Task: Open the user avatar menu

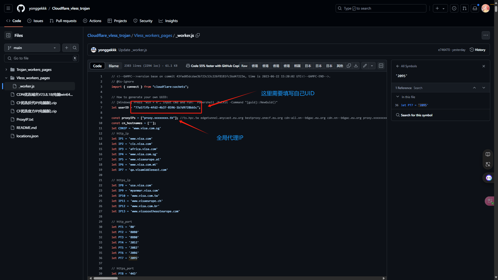Action: pyautogui.click(x=485, y=8)
